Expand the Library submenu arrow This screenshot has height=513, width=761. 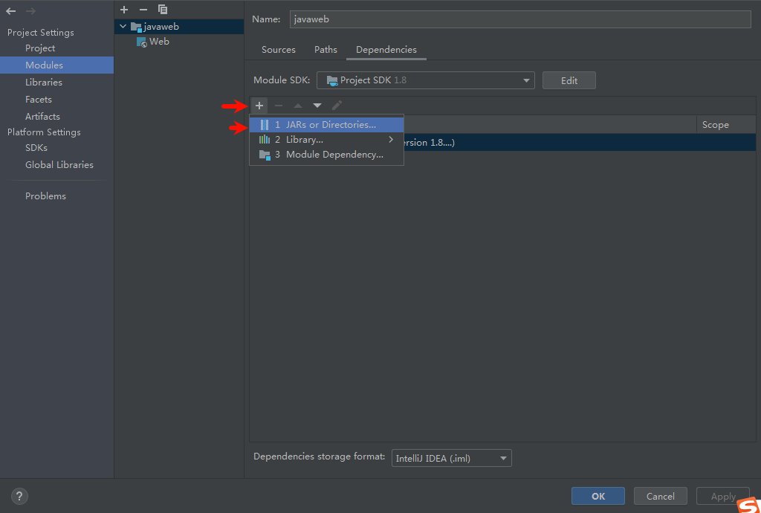[391, 140]
